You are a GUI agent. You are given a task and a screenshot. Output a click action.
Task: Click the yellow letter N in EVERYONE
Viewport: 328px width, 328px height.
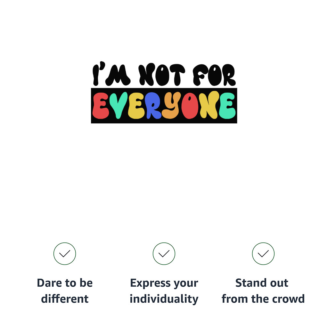tap(210, 106)
